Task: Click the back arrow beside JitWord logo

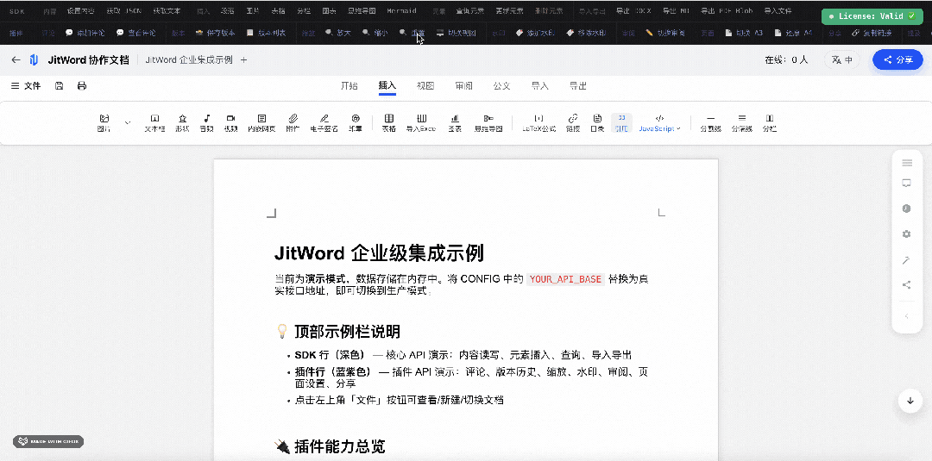Action: pyautogui.click(x=16, y=60)
